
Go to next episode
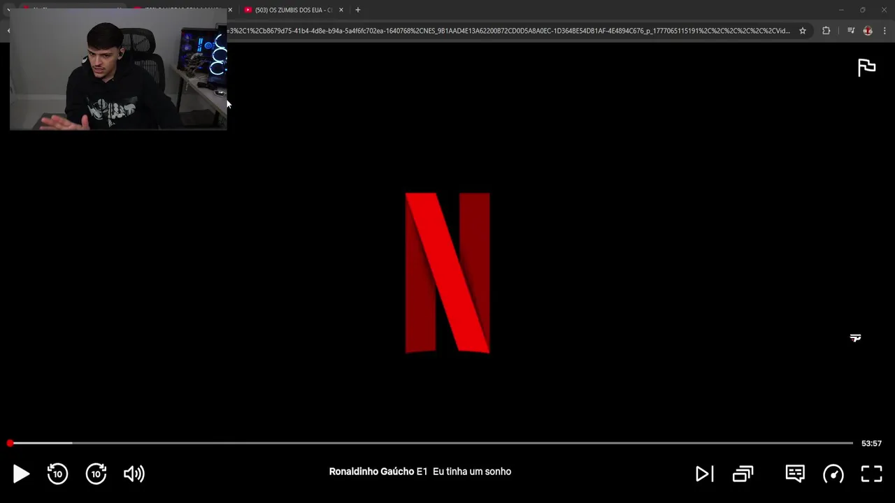pyautogui.click(x=704, y=474)
